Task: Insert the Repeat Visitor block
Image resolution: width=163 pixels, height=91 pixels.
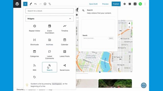Action: click(35, 28)
